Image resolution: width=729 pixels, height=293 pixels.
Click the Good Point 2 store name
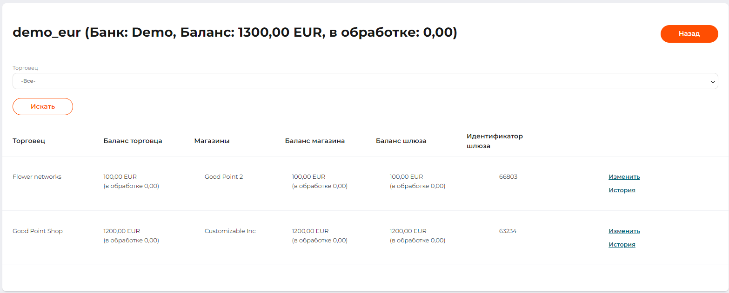point(223,177)
